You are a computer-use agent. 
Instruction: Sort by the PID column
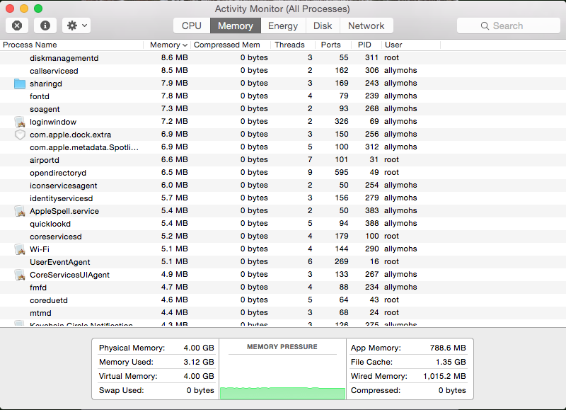pos(366,45)
